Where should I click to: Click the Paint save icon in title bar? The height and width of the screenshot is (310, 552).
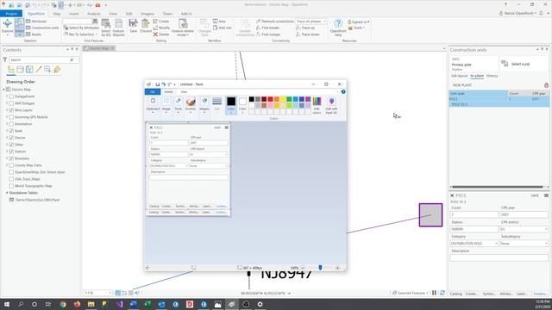(157, 84)
